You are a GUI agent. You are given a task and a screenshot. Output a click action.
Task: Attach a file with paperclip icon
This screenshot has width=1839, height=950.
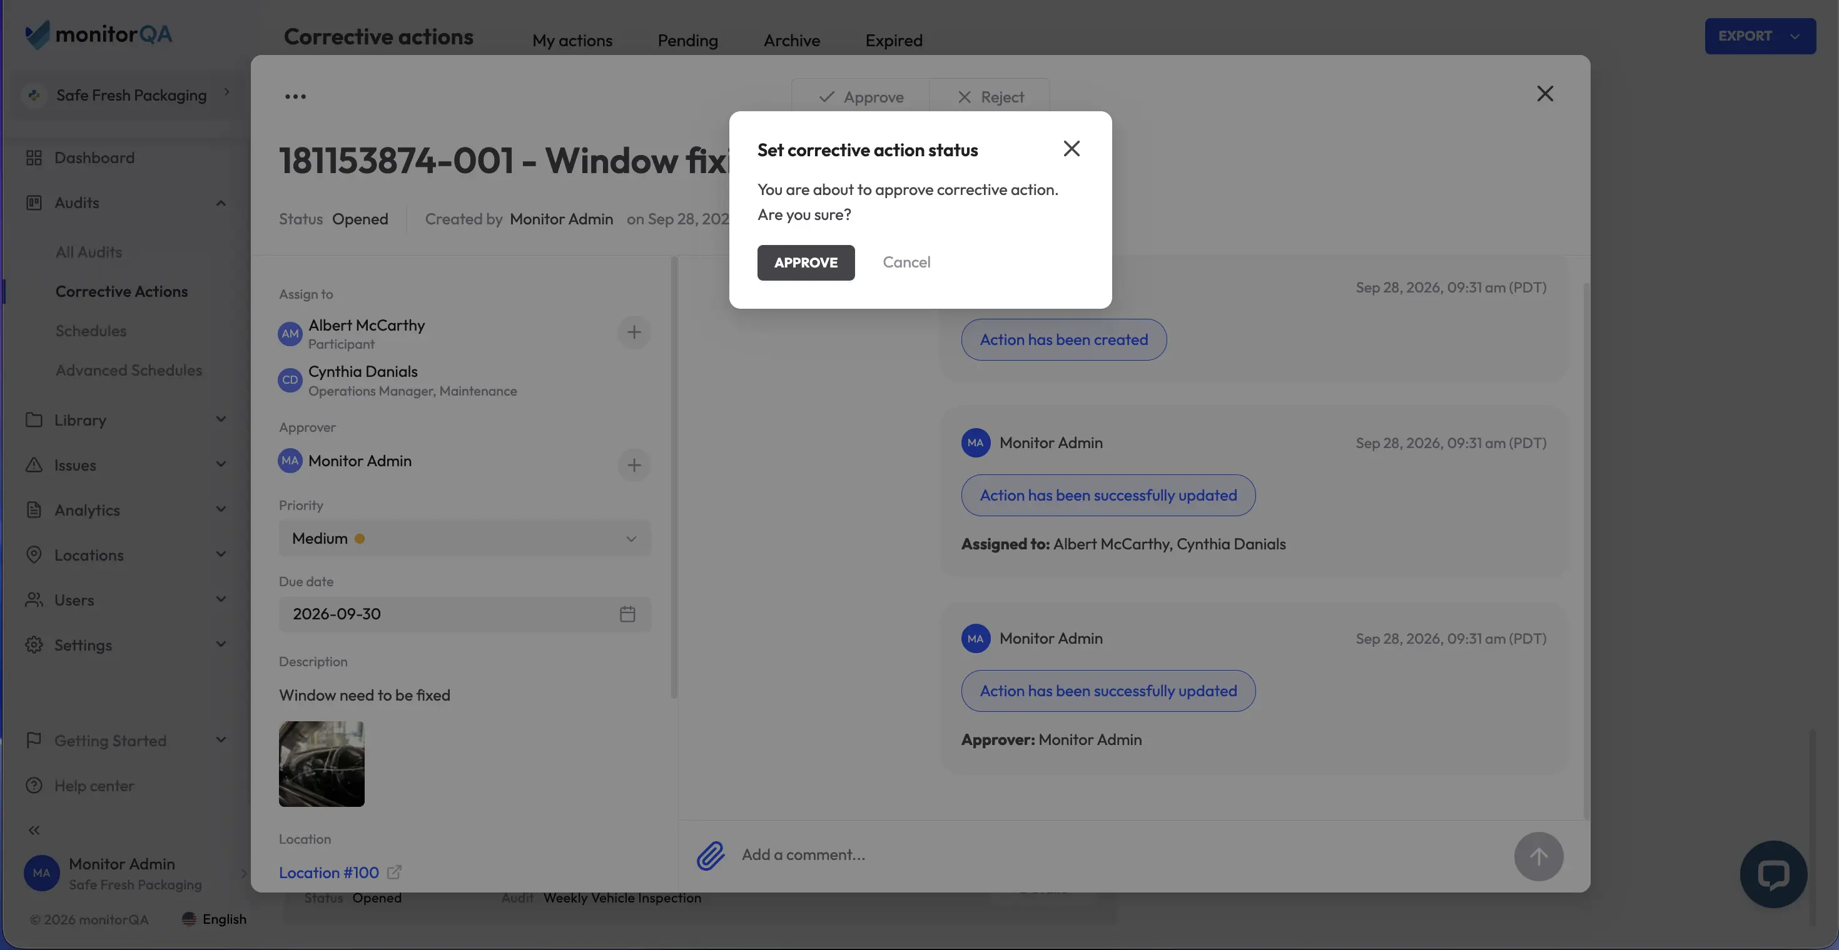[711, 855]
